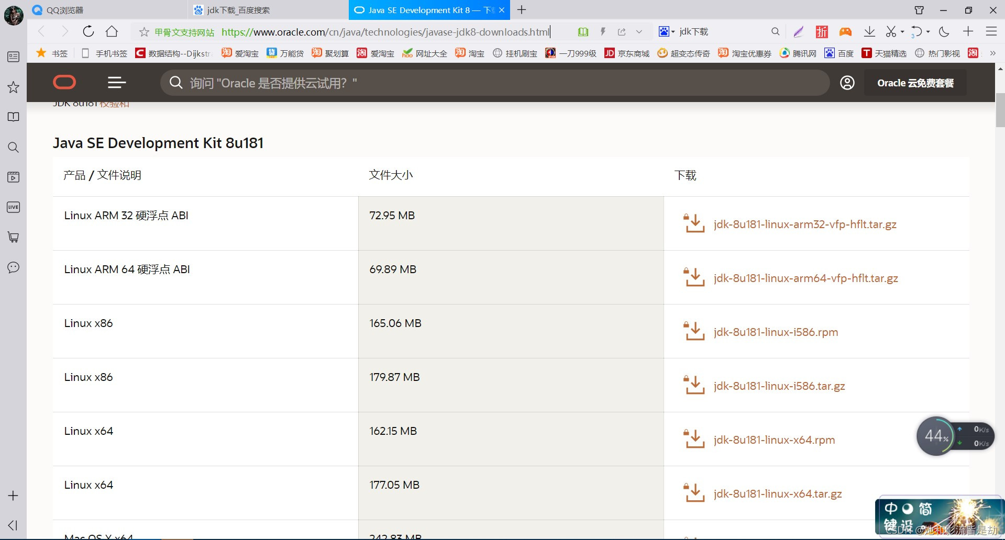Open the 网址大全 bookmark
The image size is (1005, 540).
point(425,53)
